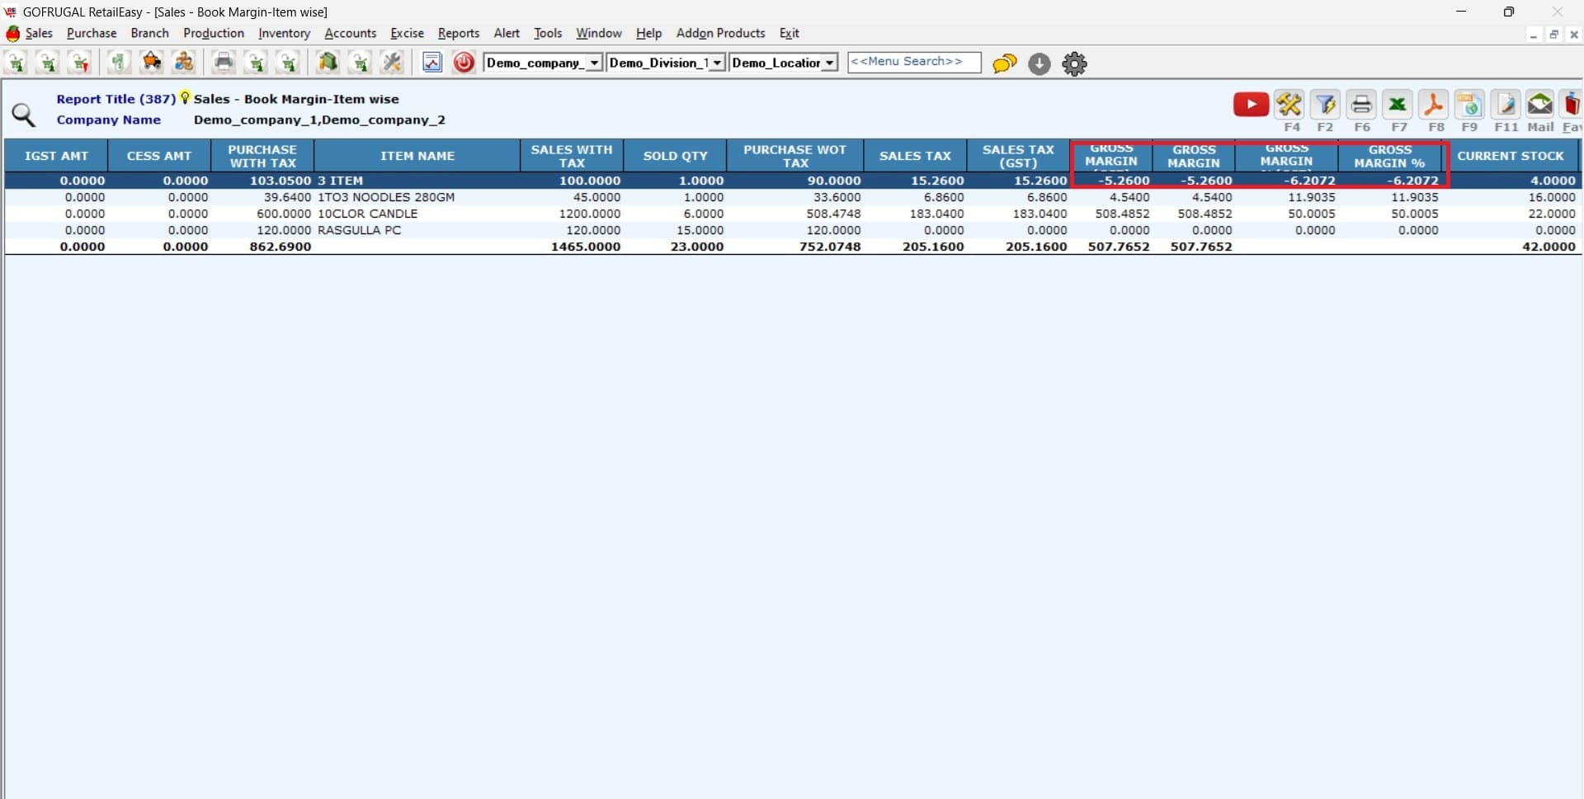Open report settings with F4 tools icon
1584x799 pixels.
tap(1289, 105)
